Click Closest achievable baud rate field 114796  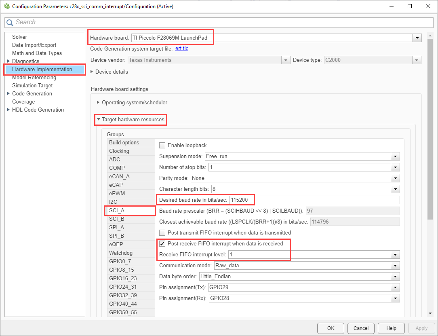click(x=355, y=222)
